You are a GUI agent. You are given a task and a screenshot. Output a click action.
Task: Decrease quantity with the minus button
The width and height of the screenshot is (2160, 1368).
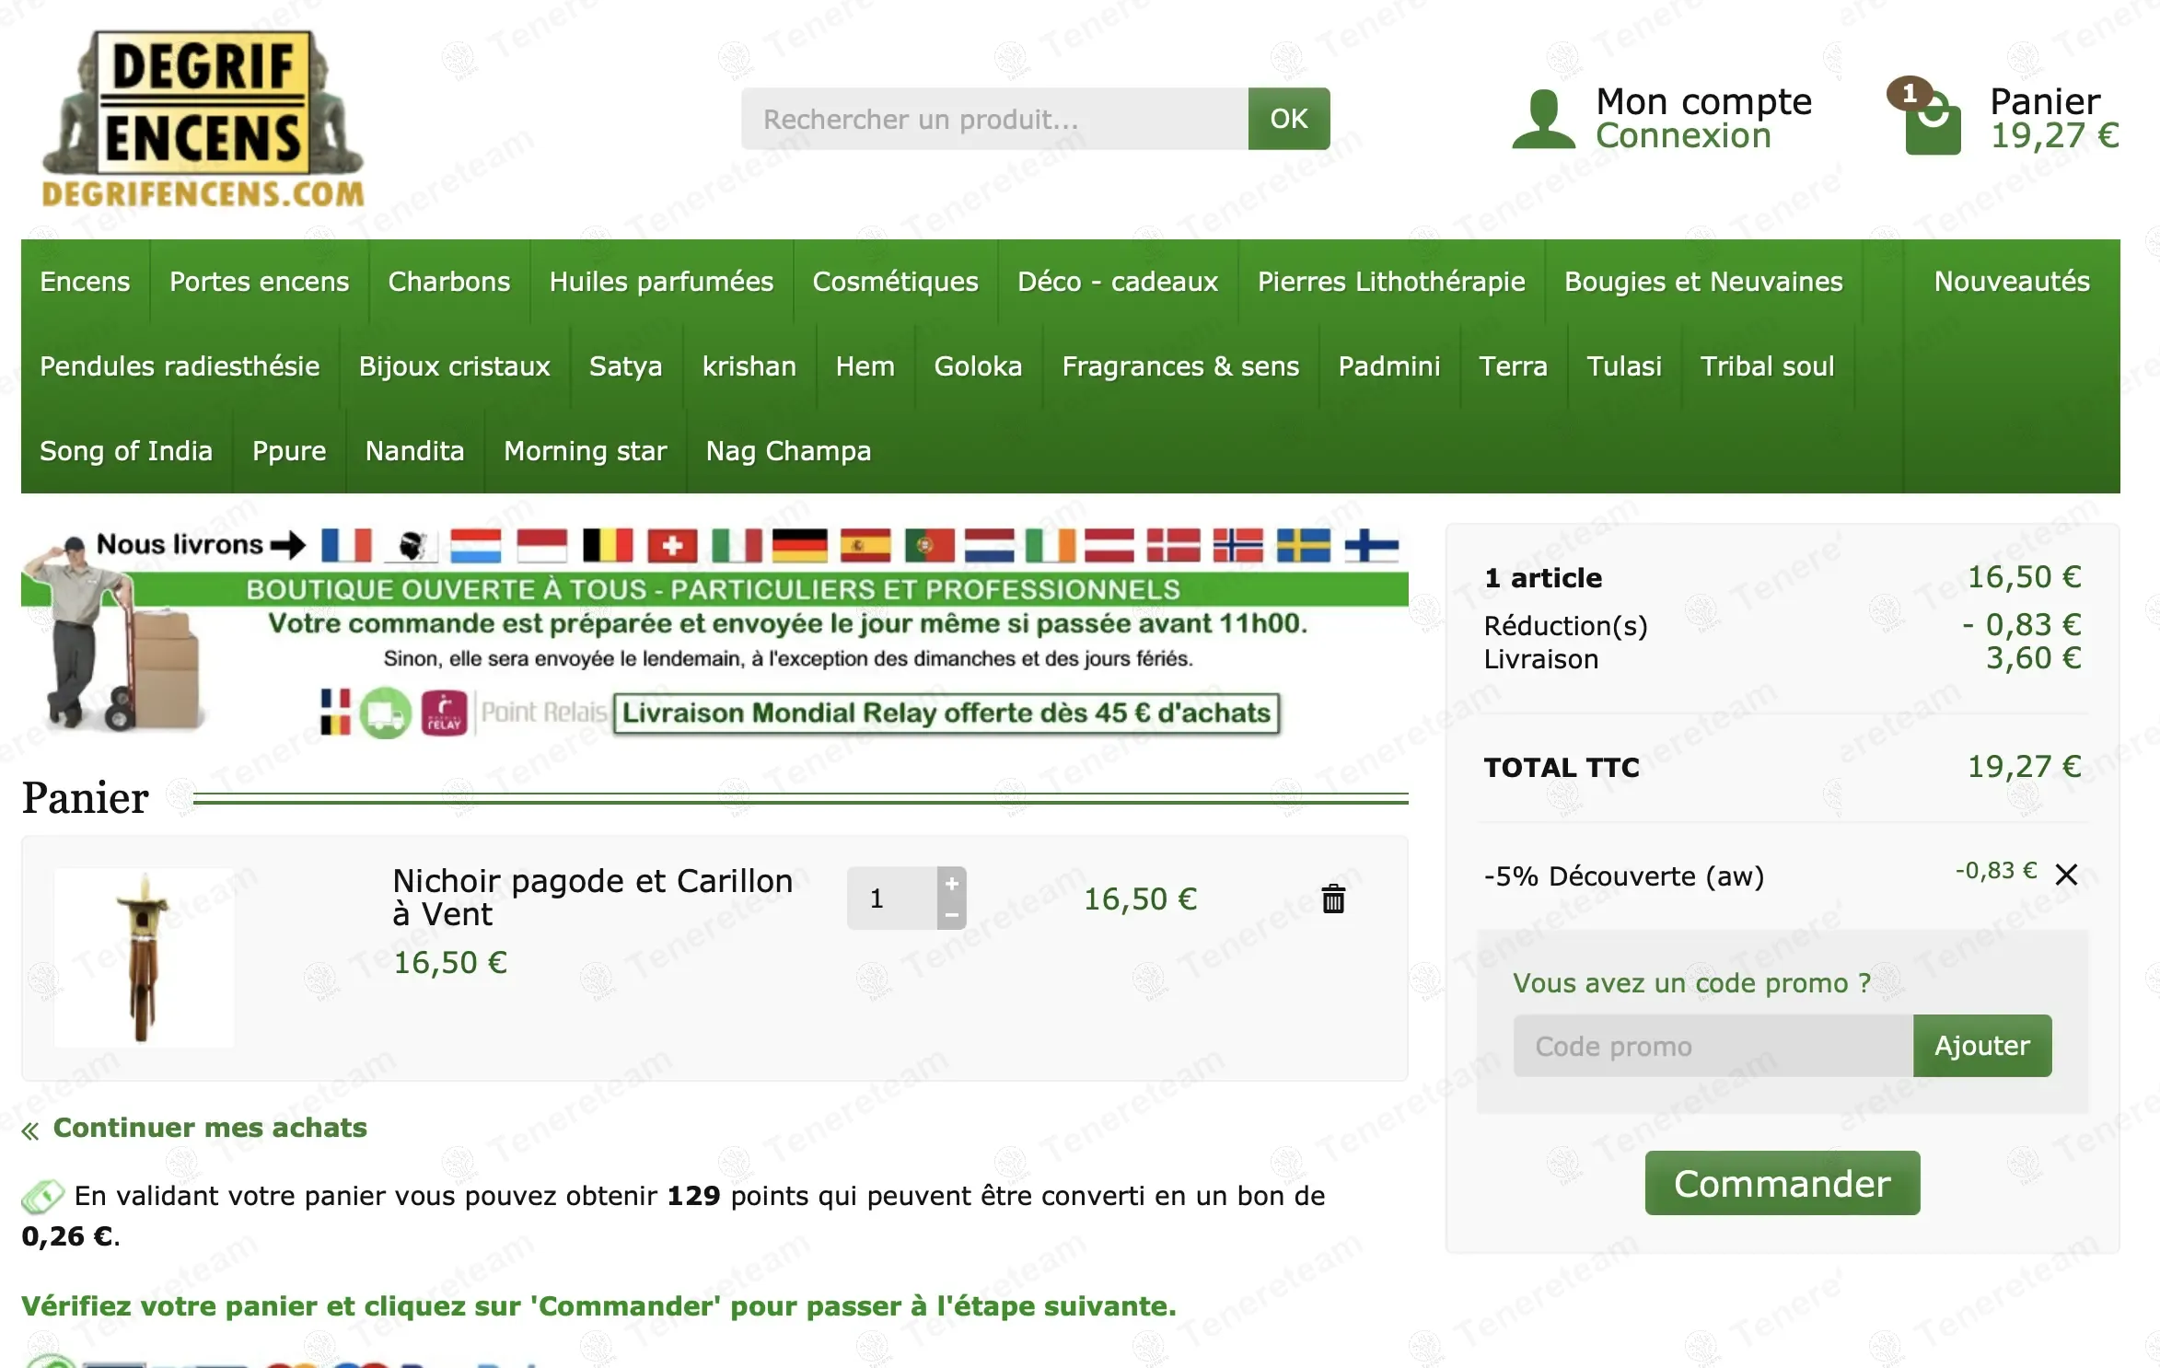(x=952, y=914)
